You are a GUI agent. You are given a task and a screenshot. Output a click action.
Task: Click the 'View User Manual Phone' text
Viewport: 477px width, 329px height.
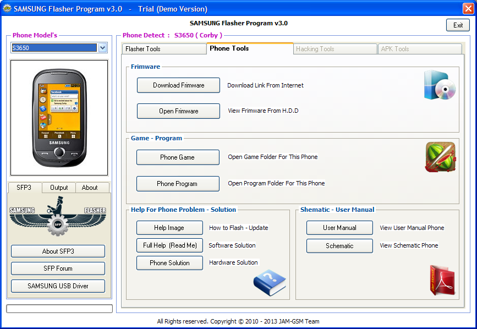tap(412, 228)
